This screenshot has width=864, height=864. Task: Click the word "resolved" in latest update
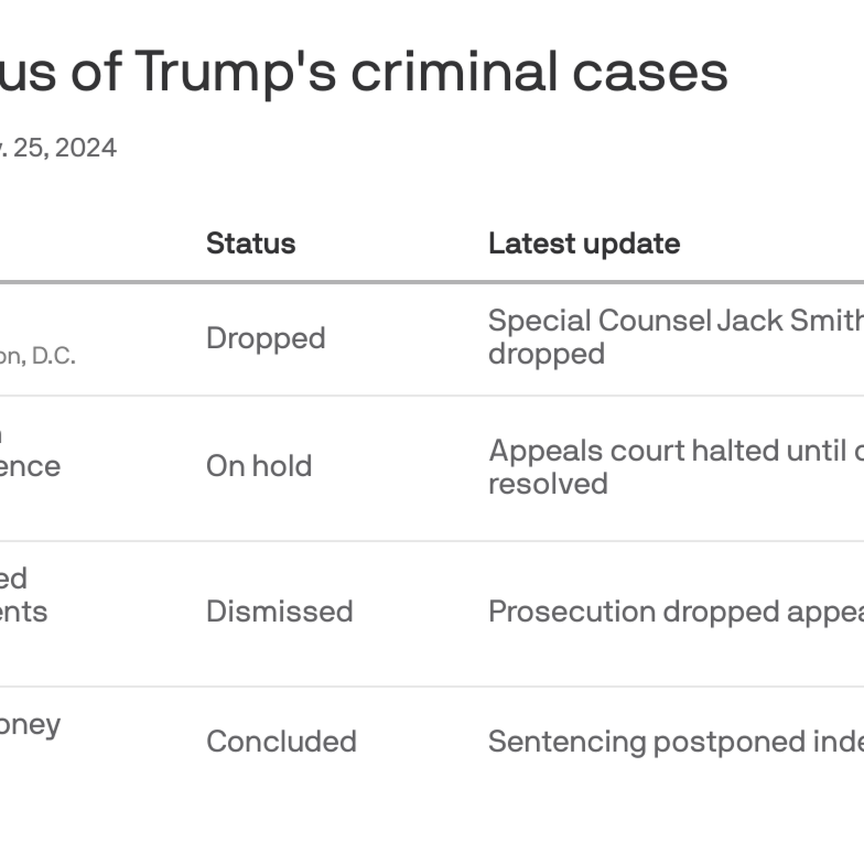pyautogui.click(x=548, y=483)
